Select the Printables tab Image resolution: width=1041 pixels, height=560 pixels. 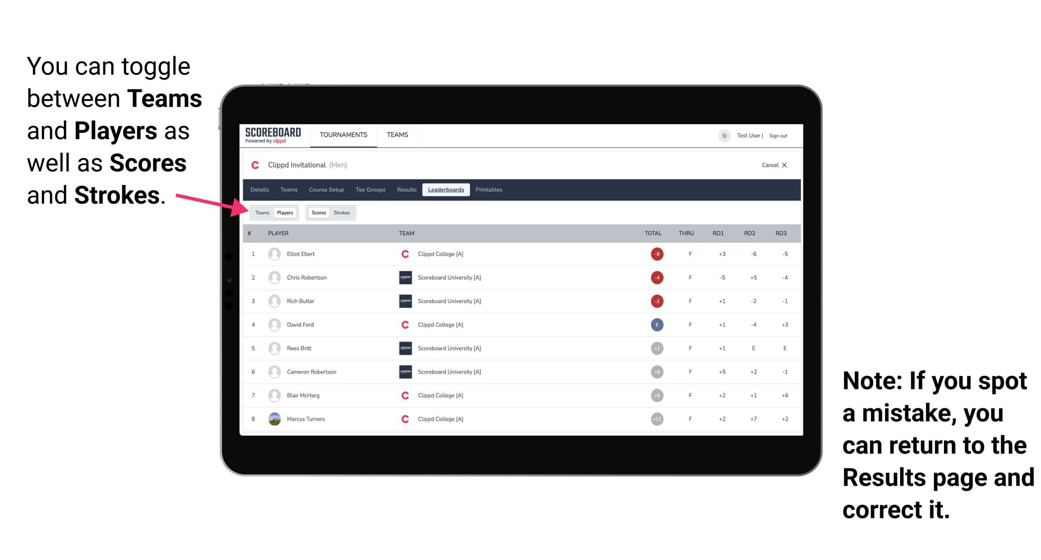pos(490,190)
